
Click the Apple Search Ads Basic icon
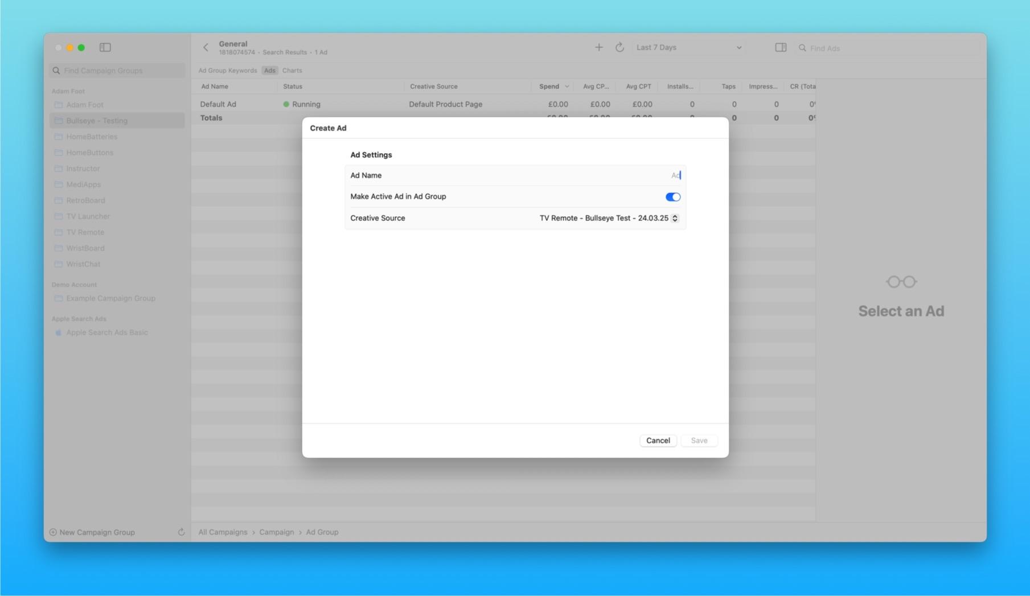coord(58,332)
